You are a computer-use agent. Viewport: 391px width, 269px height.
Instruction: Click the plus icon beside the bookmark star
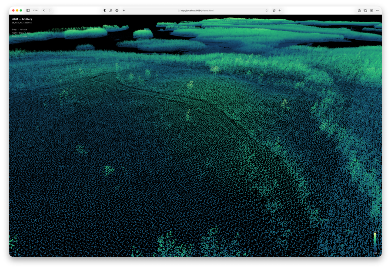[x=279, y=10]
